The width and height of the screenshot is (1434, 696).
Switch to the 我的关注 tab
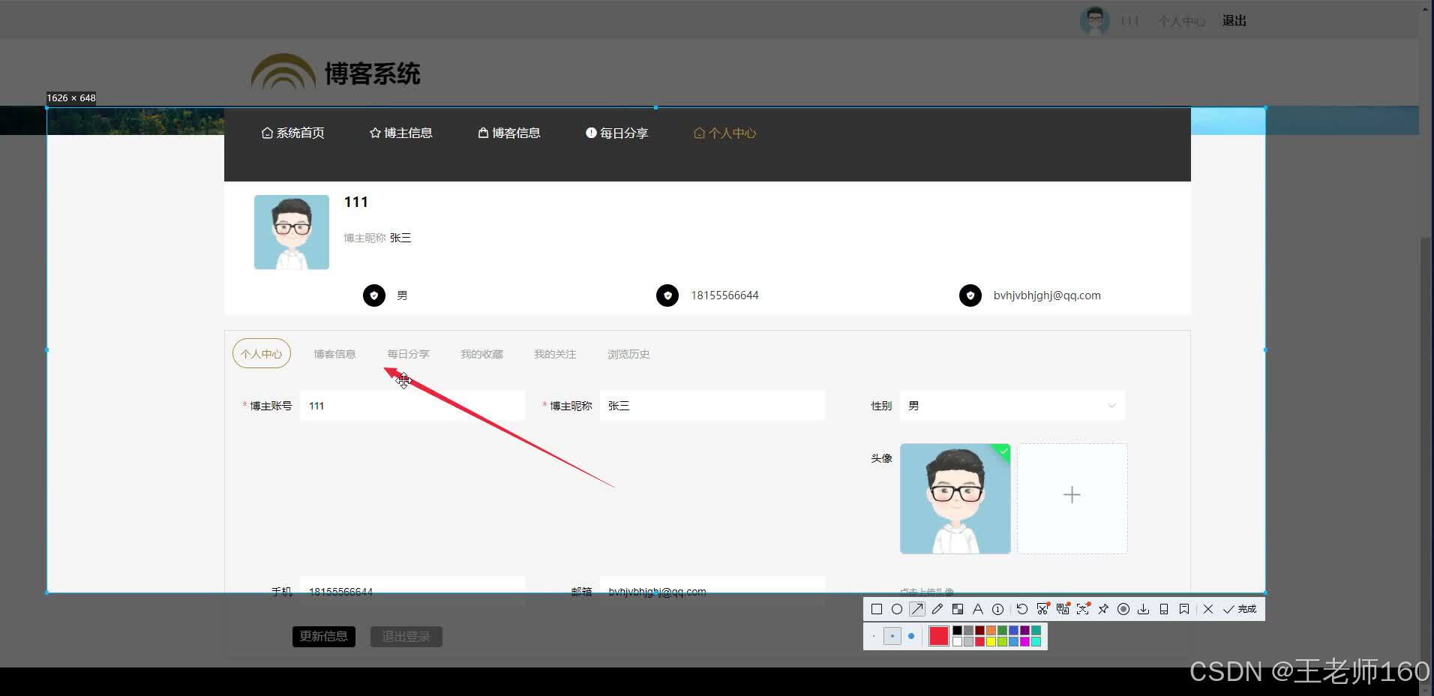point(555,354)
